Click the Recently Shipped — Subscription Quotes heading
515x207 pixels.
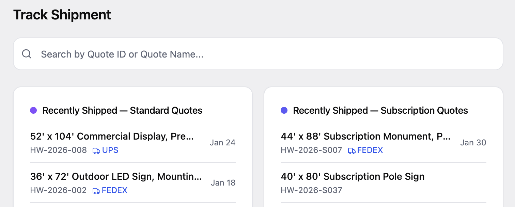pos(380,111)
